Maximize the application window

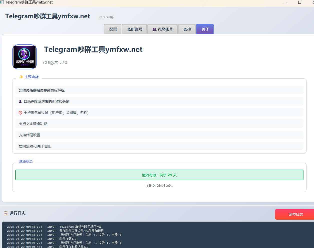299,2
